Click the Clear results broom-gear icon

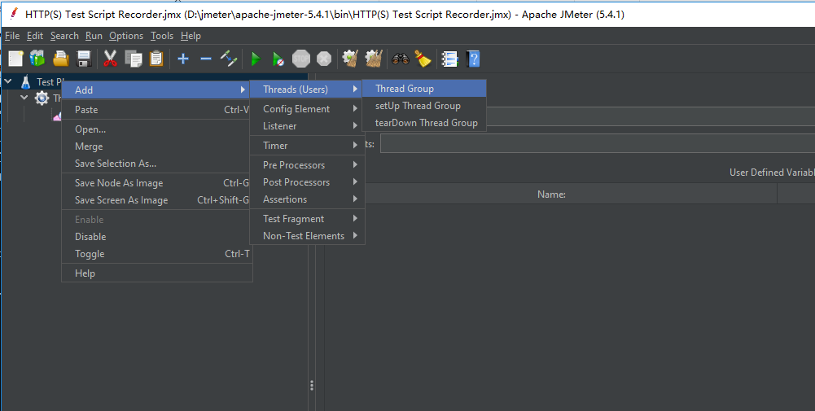coord(350,59)
